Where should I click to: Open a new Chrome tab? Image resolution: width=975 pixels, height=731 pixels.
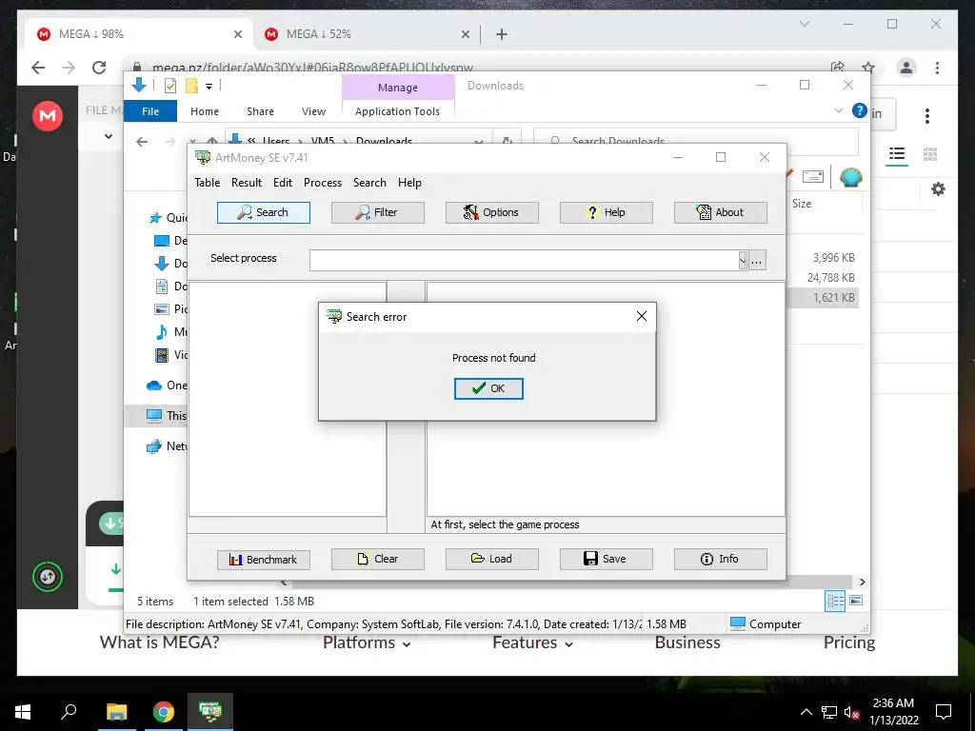point(502,34)
